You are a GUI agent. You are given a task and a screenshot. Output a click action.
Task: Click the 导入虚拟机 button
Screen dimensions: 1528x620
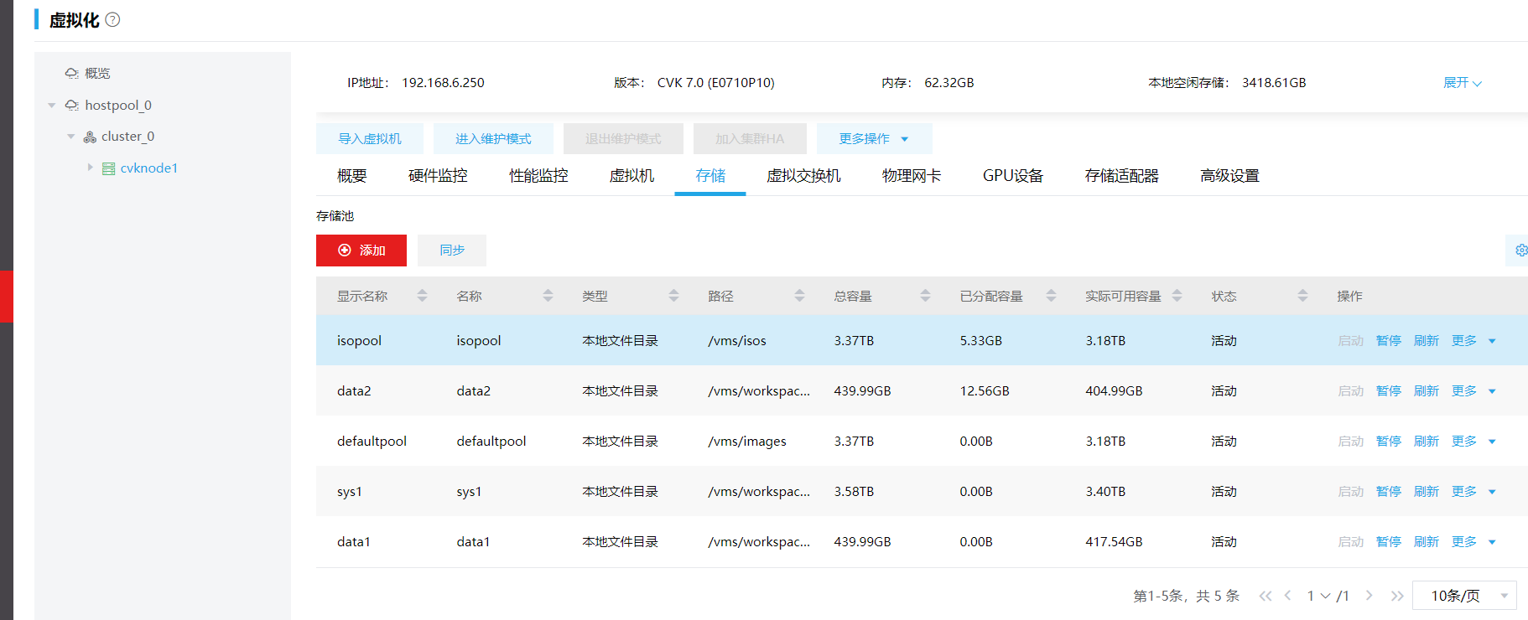click(370, 139)
